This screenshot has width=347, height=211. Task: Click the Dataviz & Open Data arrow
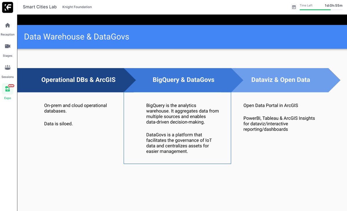coord(286,80)
